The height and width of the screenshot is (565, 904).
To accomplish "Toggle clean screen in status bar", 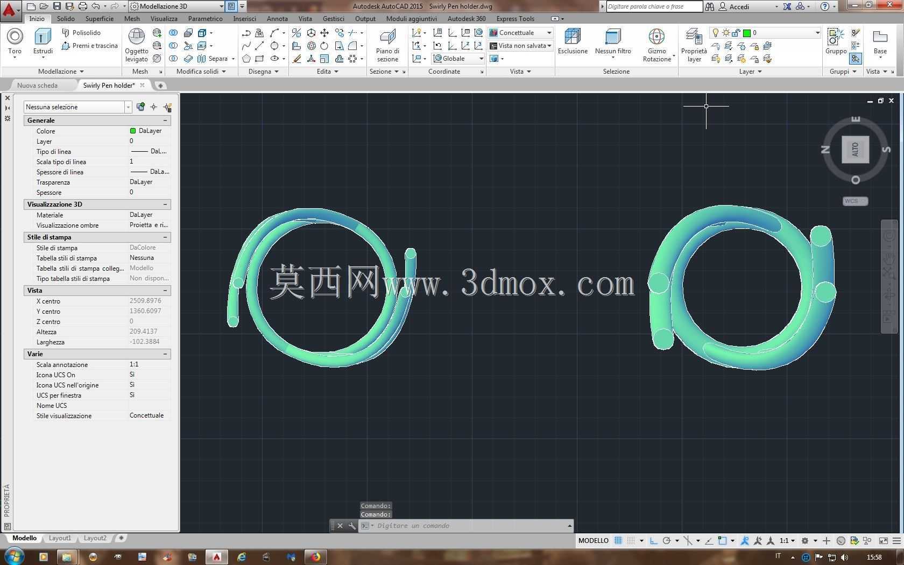I will point(883,541).
